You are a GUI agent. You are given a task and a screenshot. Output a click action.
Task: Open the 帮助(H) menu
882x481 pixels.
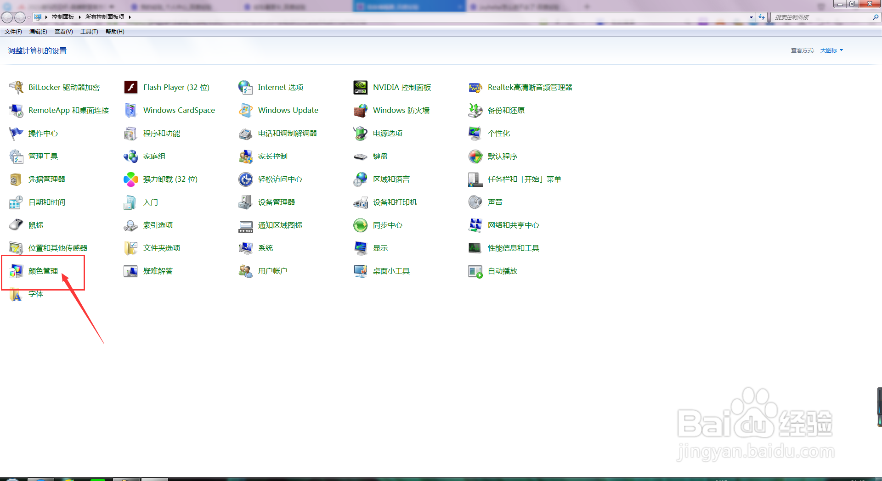(115, 32)
